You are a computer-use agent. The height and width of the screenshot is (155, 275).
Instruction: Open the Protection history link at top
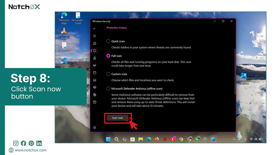click(117, 28)
